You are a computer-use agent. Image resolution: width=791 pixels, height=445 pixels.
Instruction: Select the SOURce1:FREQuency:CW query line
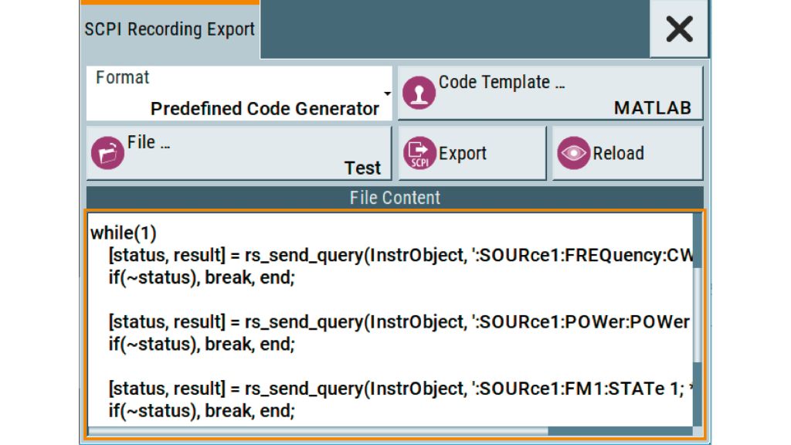click(x=400, y=256)
